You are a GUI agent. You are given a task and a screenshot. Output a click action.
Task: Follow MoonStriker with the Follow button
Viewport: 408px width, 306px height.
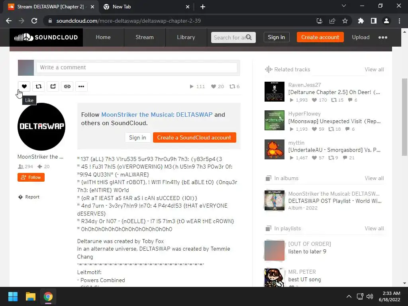point(31,177)
